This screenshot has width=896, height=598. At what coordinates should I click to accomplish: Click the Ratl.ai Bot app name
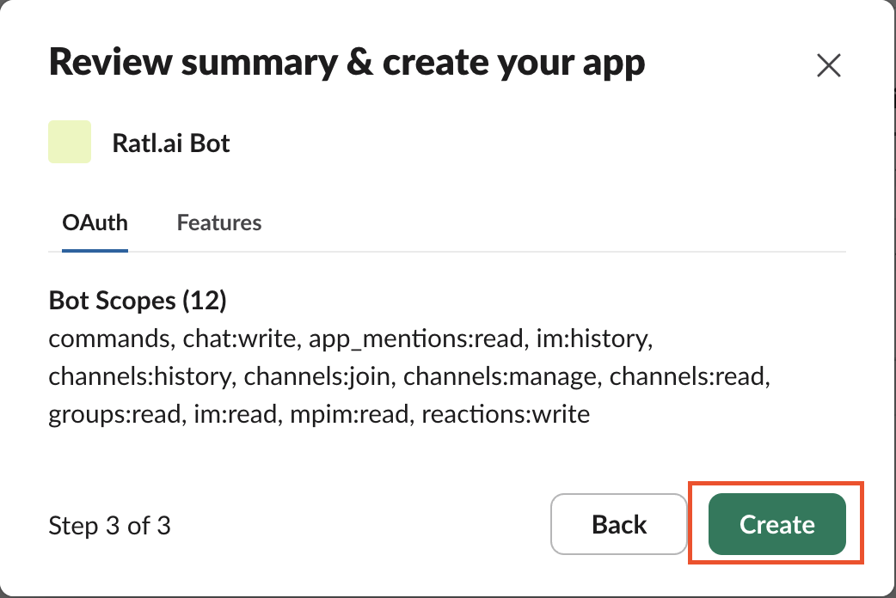[171, 143]
